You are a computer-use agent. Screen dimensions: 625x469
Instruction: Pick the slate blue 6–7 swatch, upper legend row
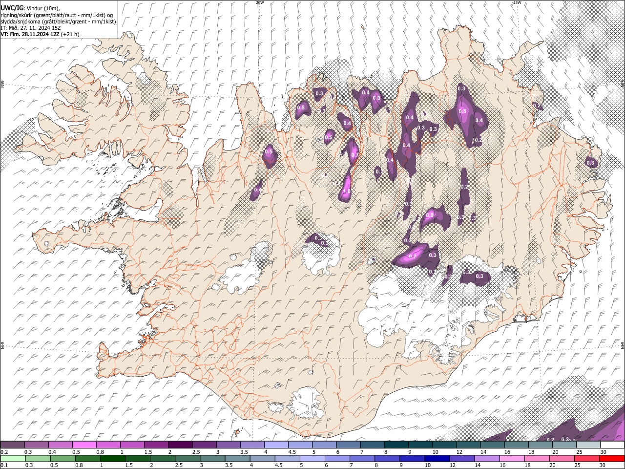click(x=348, y=445)
